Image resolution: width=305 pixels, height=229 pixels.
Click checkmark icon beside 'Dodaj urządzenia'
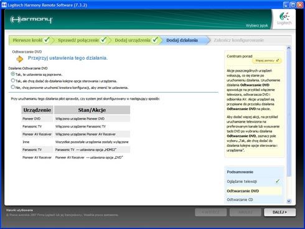pyautogui.click(x=155, y=39)
